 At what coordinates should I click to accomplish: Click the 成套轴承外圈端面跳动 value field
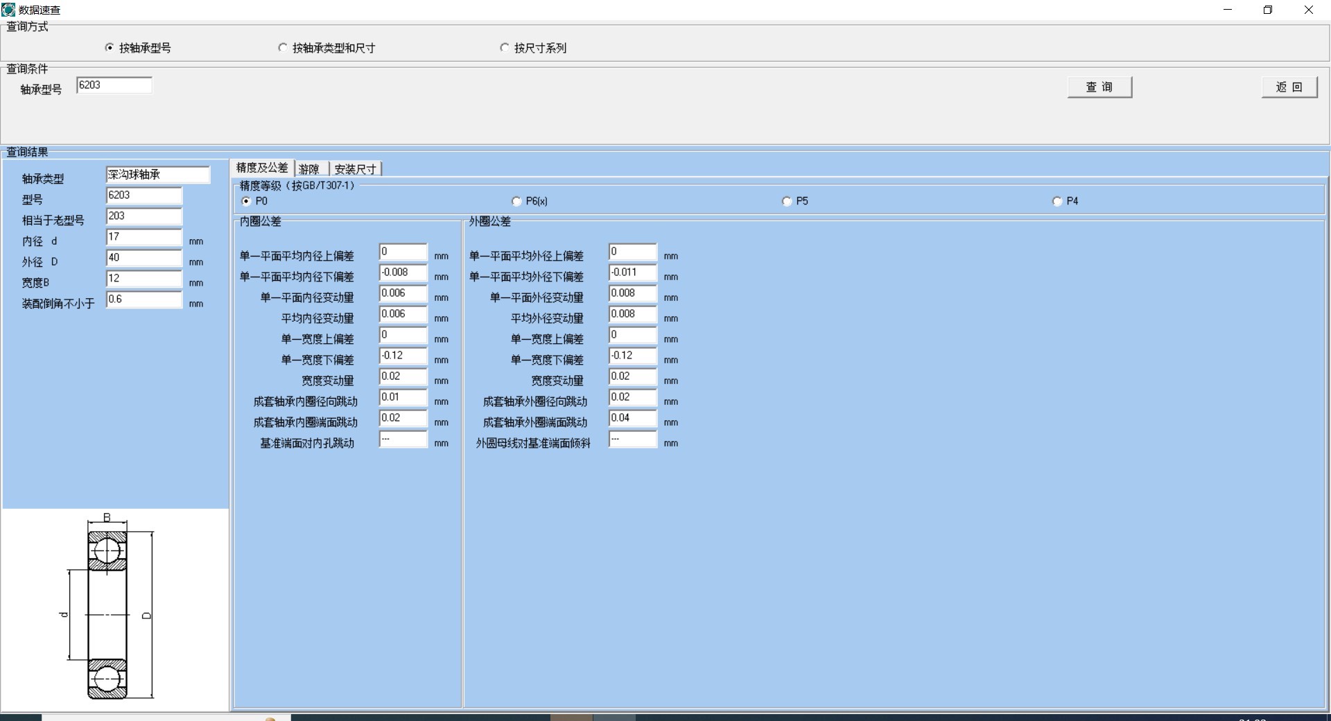coord(632,418)
